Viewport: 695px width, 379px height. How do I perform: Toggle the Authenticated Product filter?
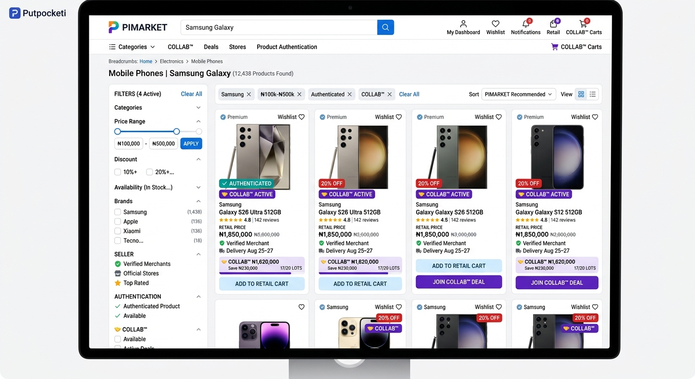tap(147, 306)
